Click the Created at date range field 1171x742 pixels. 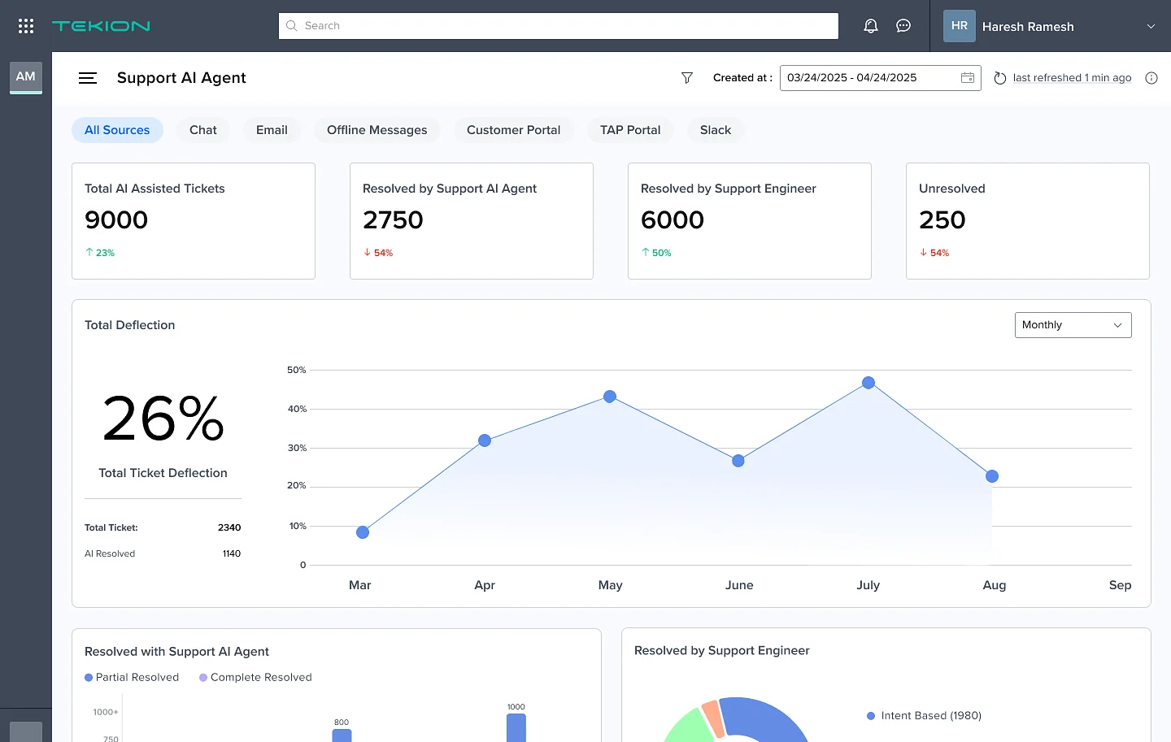(x=881, y=78)
